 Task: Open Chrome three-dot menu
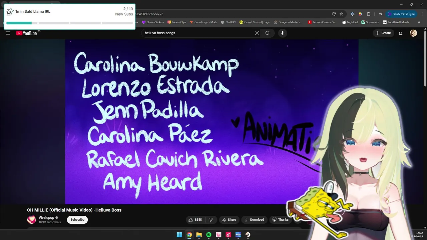(x=421, y=14)
